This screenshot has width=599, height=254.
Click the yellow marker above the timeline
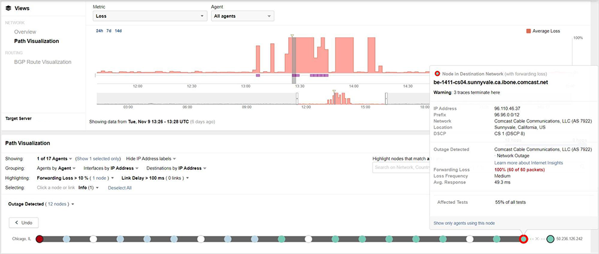(292, 36)
